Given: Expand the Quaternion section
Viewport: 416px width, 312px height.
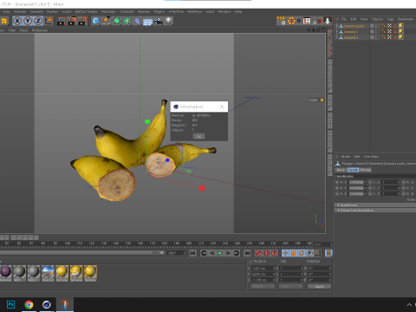Looking at the screenshot, I should [x=375, y=205].
